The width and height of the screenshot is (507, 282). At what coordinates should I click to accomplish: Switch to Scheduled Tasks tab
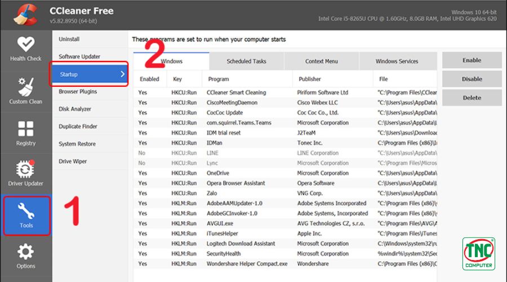[246, 61]
